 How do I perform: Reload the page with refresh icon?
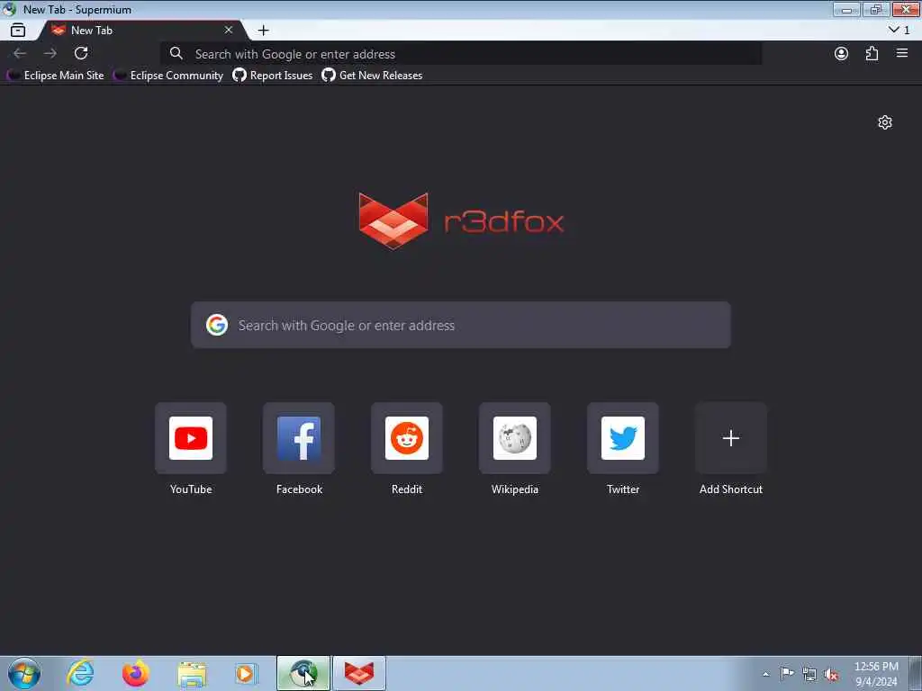[81, 53]
